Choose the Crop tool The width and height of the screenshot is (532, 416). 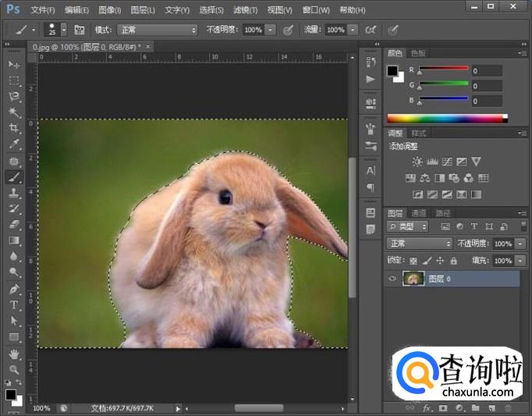(x=13, y=128)
